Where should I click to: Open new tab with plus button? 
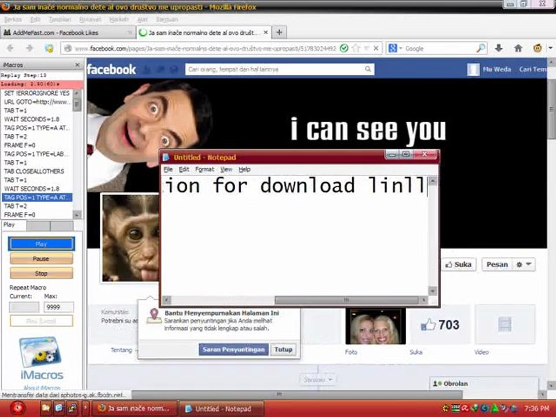(279, 32)
